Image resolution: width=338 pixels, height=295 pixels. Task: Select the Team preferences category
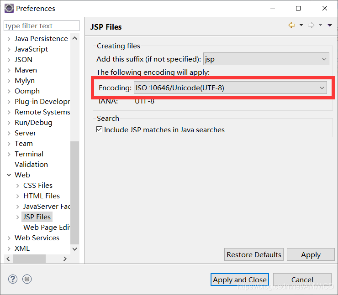click(24, 144)
